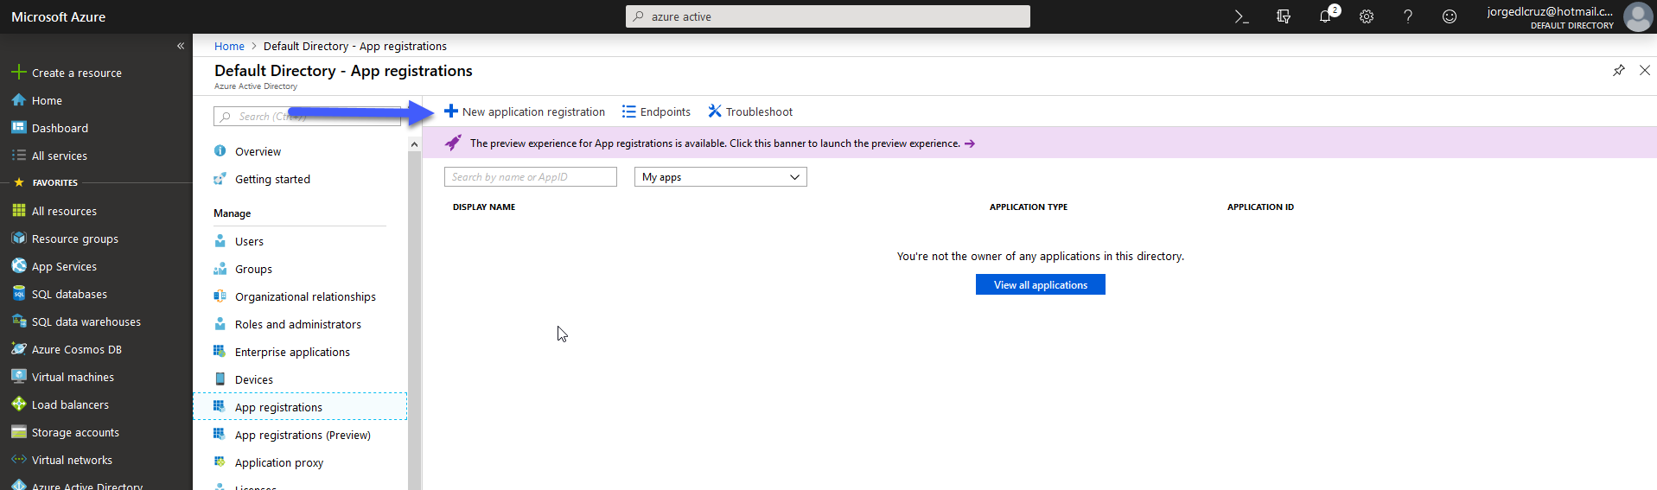Open portal settings gear
1657x490 pixels.
[1367, 16]
